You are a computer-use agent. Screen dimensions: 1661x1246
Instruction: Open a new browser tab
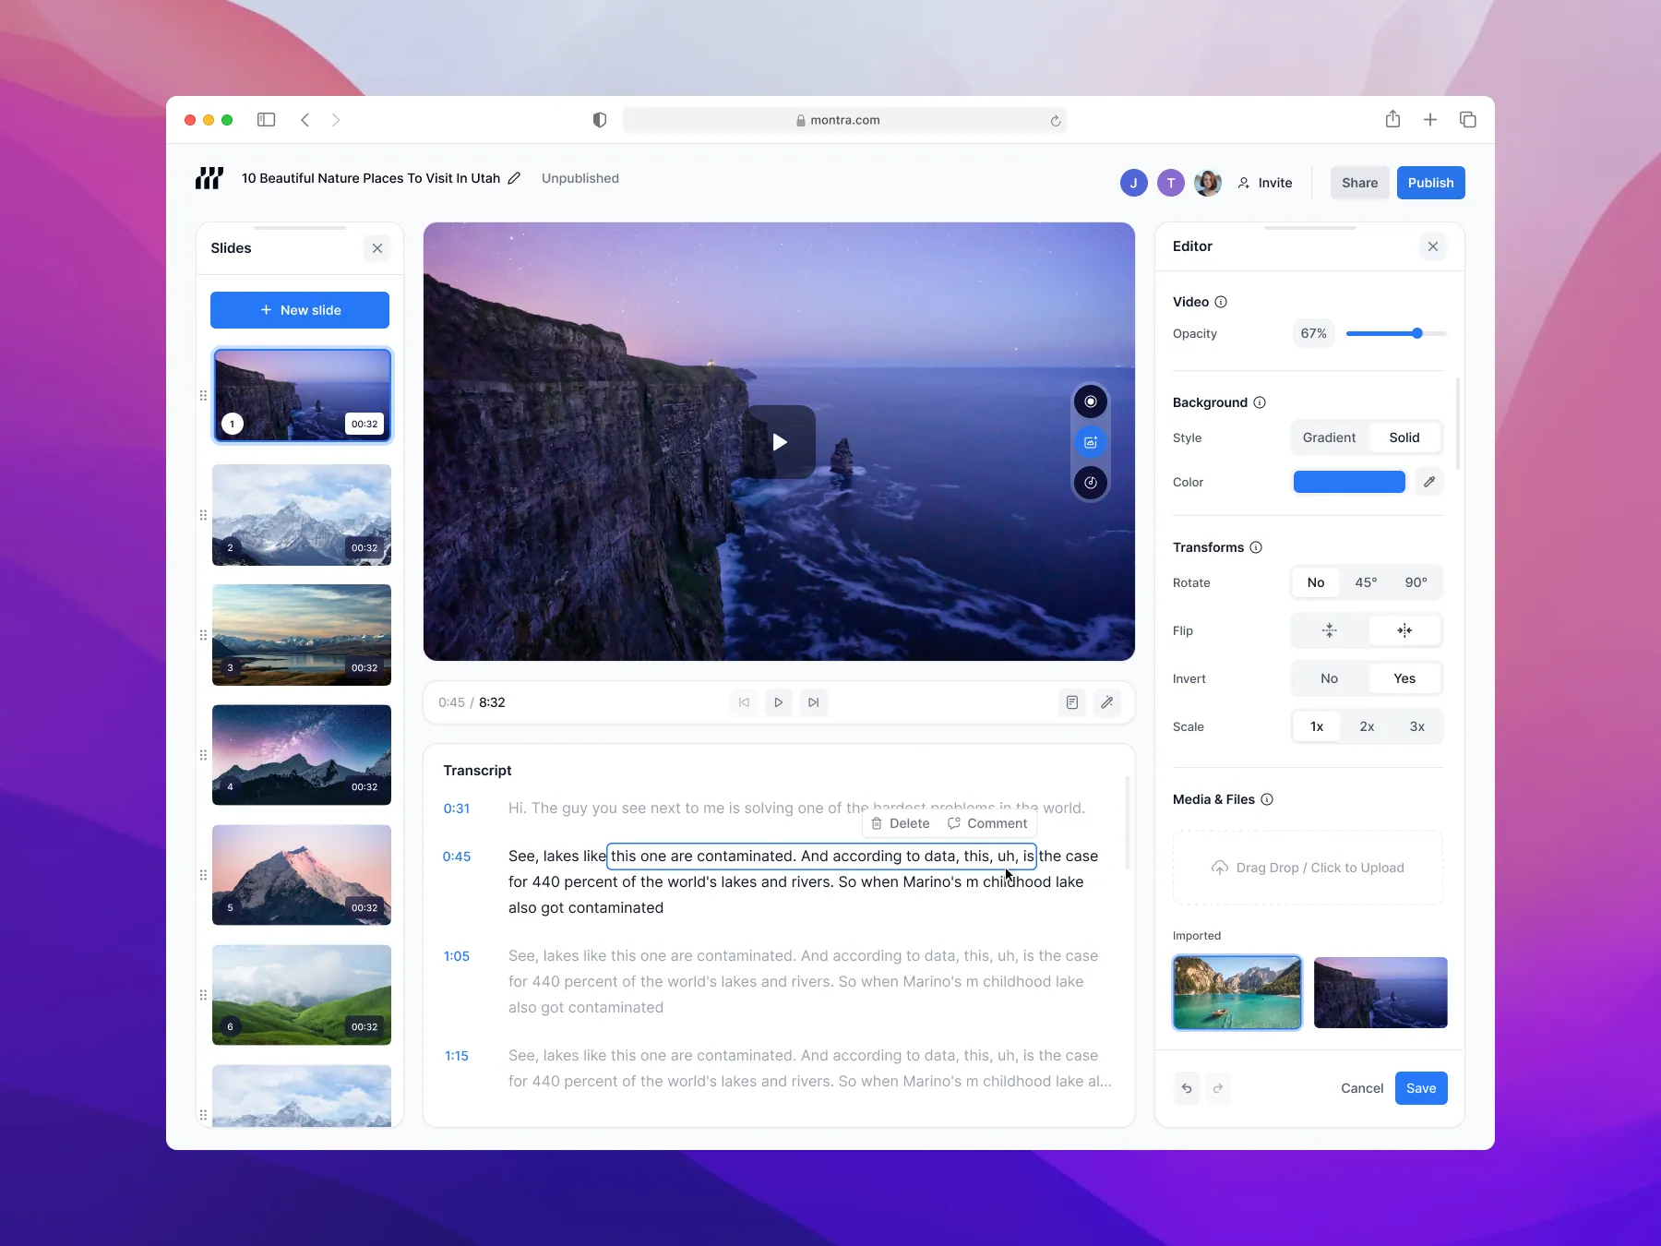click(1430, 120)
